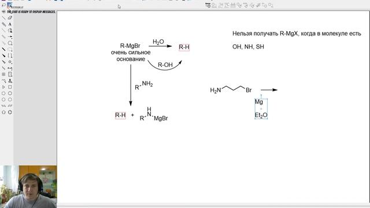The width and height of the screenshot is (370, 208).
Task: Select the Pen drawing tool
Action: point(10,31)
